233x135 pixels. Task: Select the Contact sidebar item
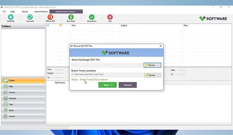tap(23, 92)
